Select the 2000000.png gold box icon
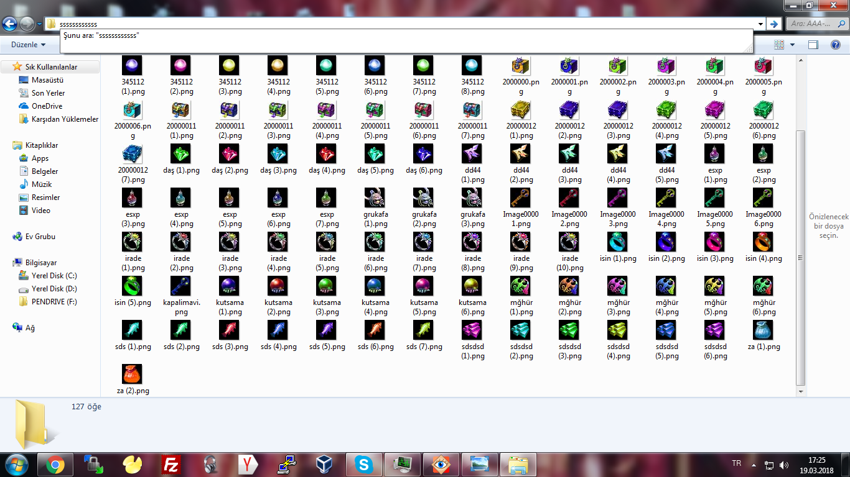850x477 pixels. tap(521, 65)
